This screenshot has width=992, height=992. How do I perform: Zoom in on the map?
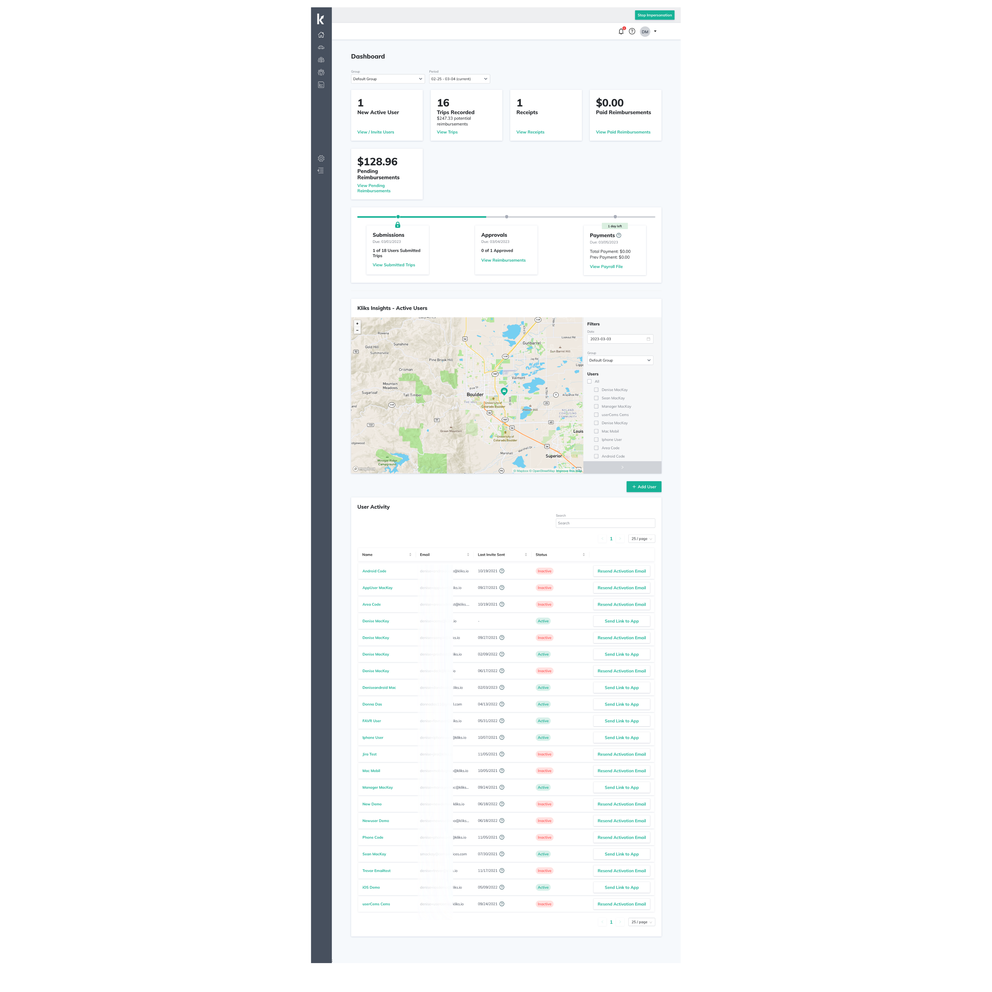click(357, 323)
